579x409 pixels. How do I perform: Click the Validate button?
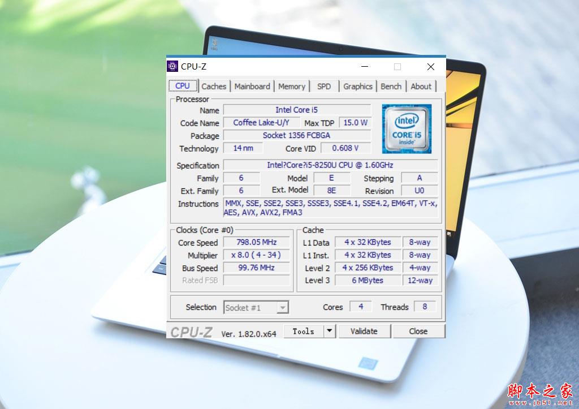[364, 331]
